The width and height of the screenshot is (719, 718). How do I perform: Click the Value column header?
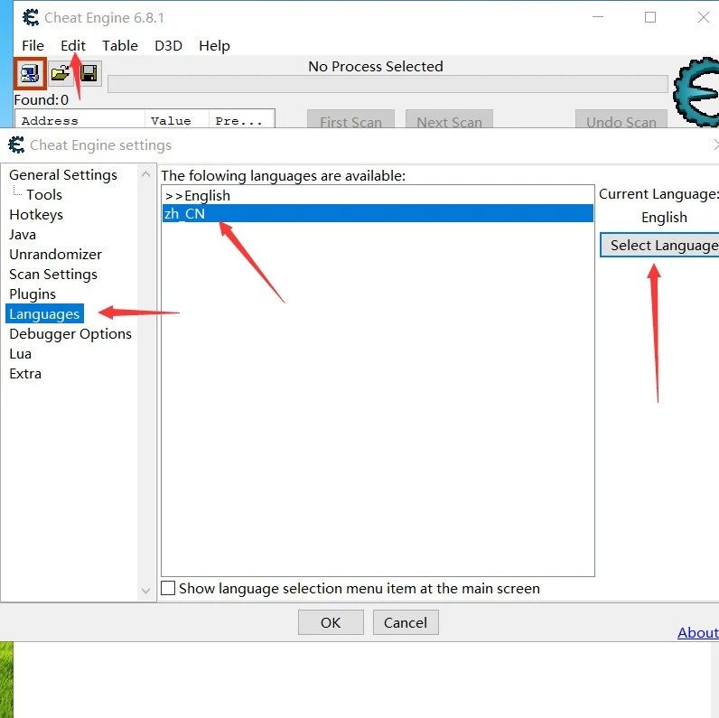[177, 120]
